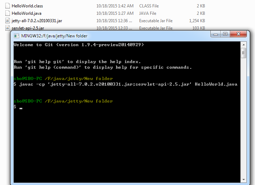Click the servlet-api-2.5.jar file icon
The image size is (255, 185).
click(x=8, y=28)
